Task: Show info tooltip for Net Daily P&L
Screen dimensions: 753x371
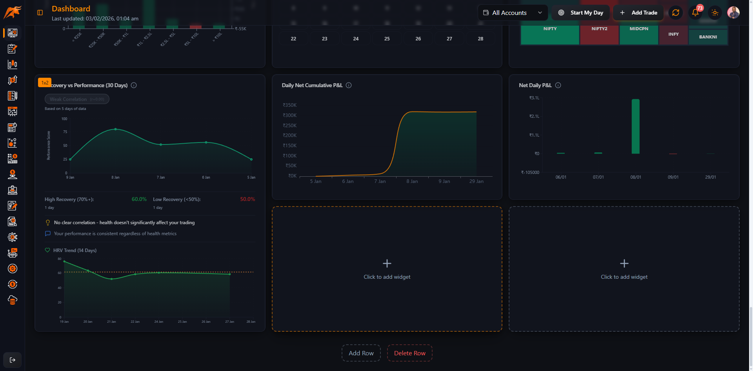Action: click(558, 85)
